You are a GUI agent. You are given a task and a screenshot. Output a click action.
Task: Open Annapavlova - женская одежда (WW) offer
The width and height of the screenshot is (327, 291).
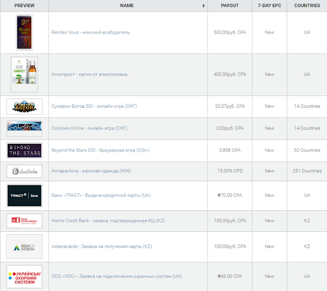pos(91,171)
